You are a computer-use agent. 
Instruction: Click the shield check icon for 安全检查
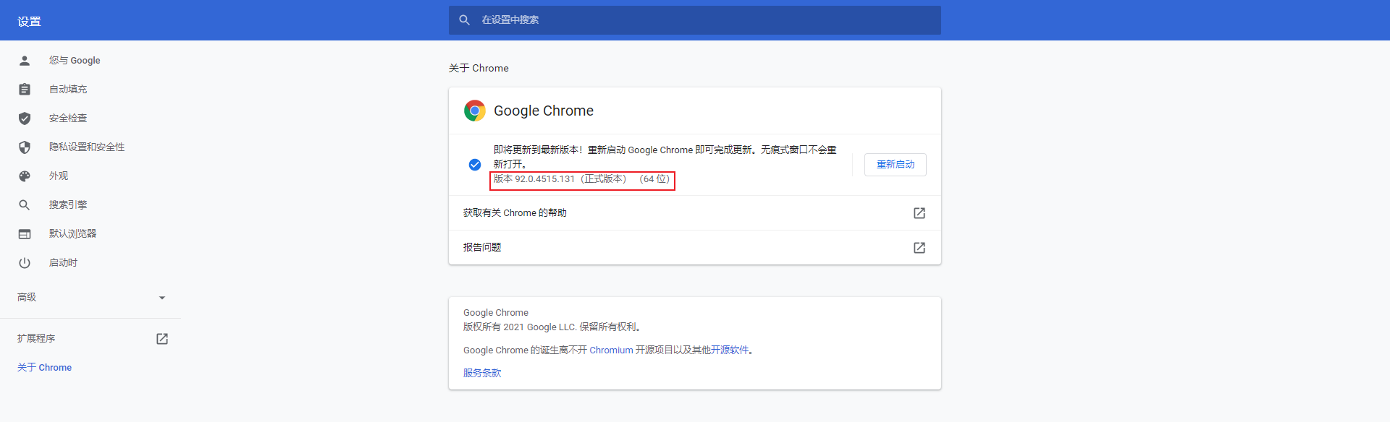point(25,119)
